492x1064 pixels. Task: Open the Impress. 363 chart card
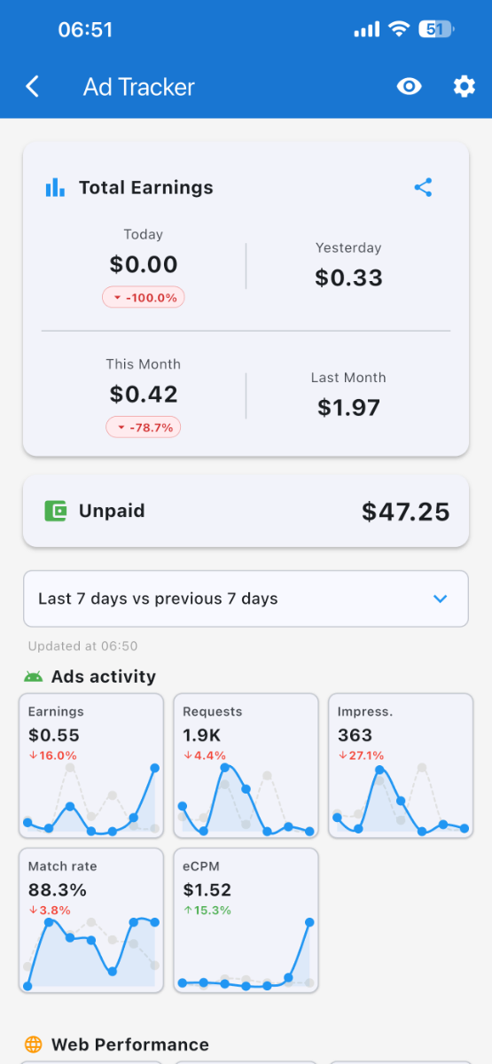[x=401, y=766]
